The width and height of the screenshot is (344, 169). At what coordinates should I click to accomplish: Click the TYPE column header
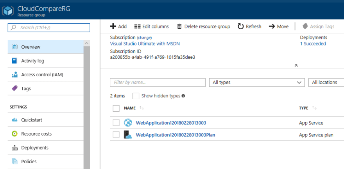pos(303,108)
